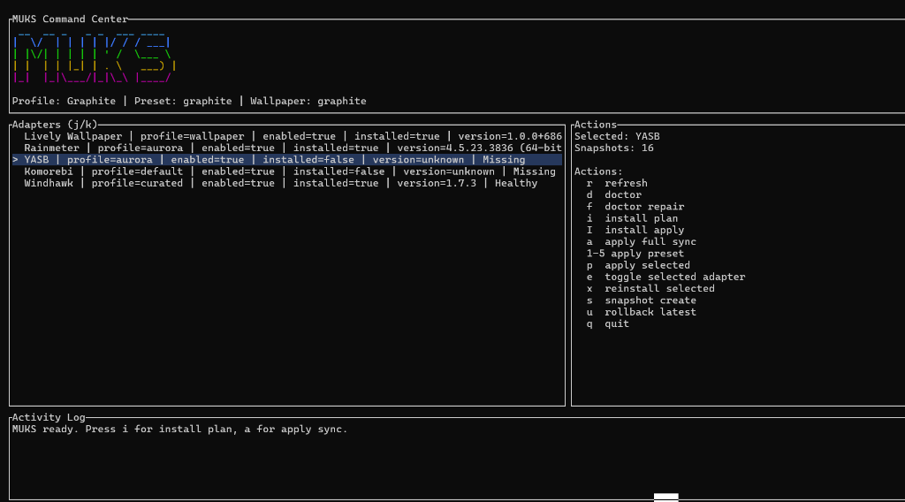Click the 'q quit' action

click(x=608, y=323)
